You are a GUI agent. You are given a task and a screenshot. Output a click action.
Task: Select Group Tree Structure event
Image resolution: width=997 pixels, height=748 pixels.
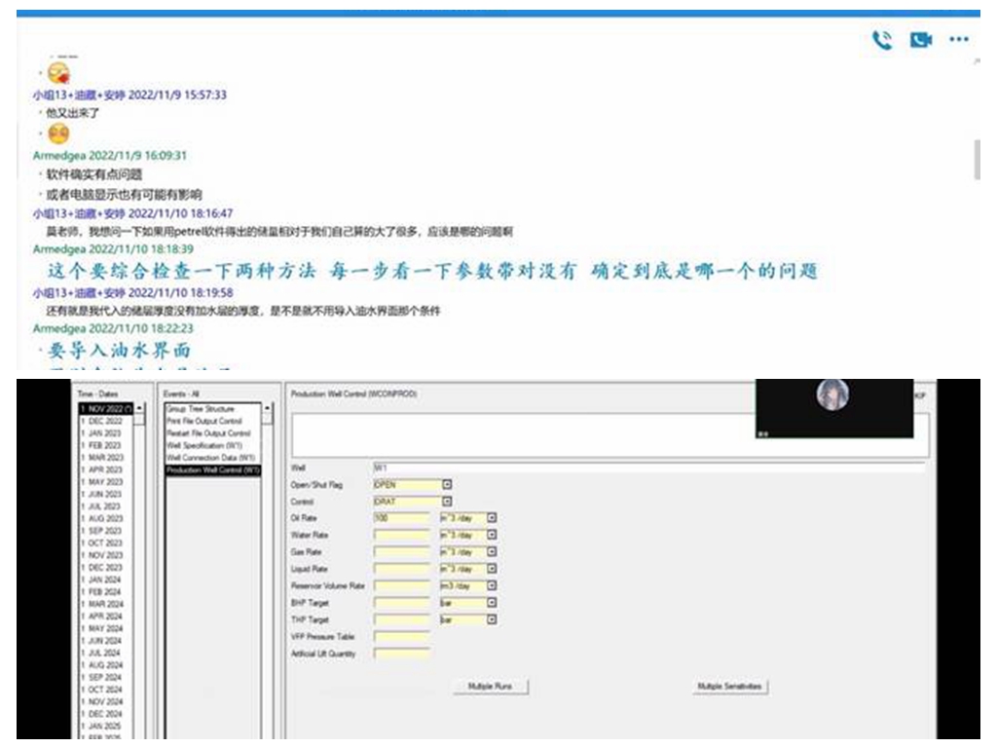(201, 409)
